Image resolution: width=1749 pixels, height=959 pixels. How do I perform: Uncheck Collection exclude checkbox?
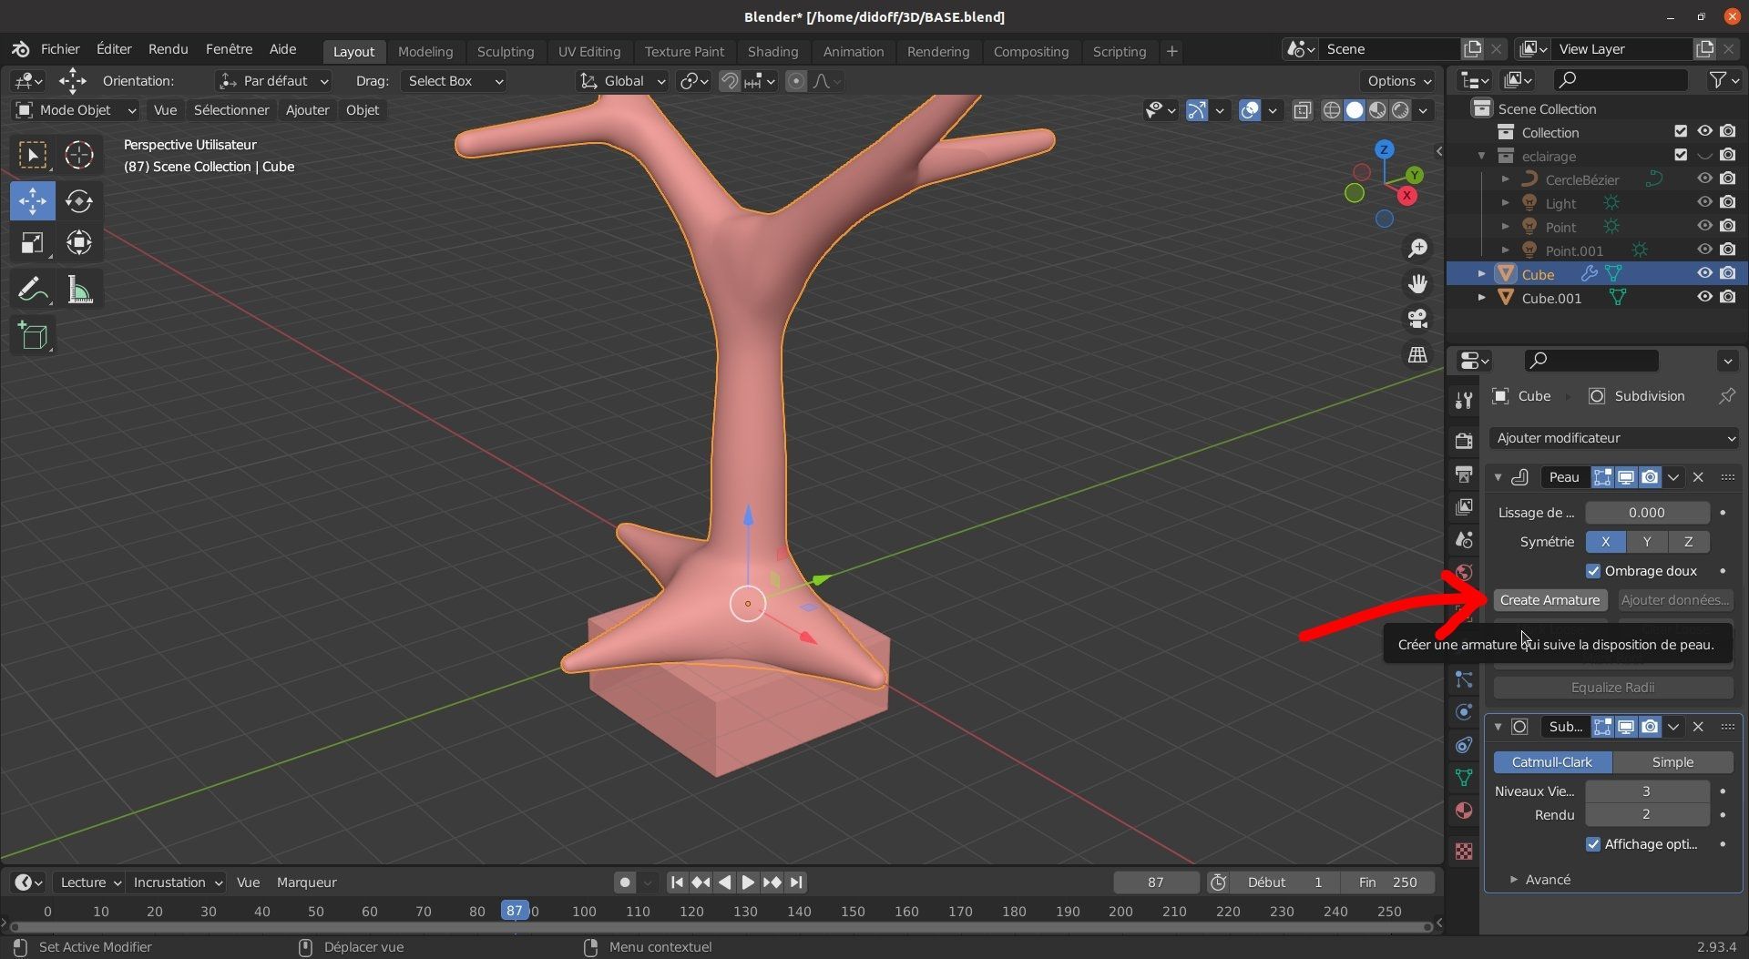[1681, 132]
